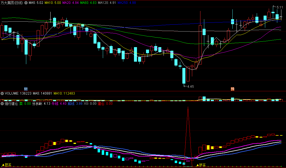Click the 分水岭: 4.13 indicator value
This screenshot has height=168, width=286.
41,104
